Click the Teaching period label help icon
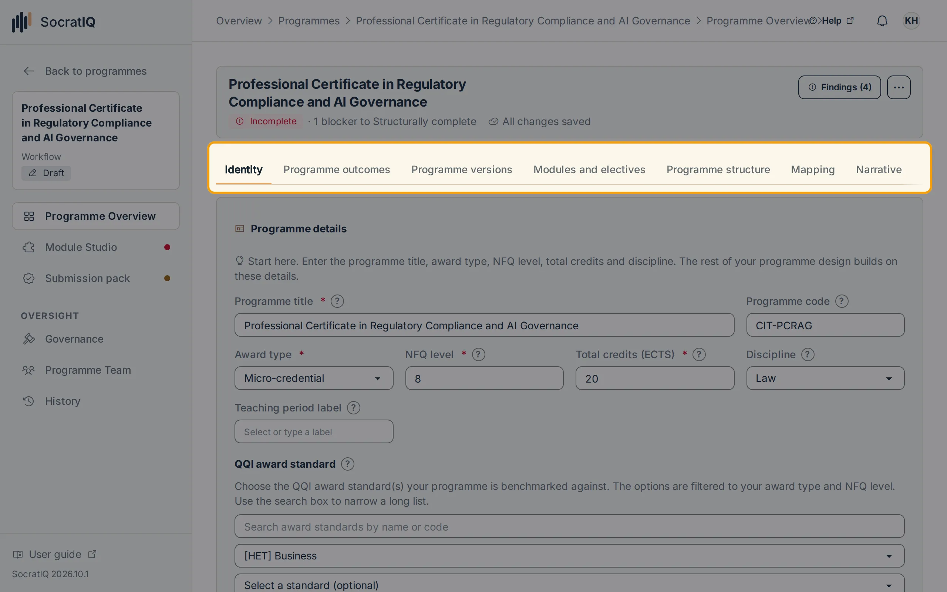Screen dimensions: 947x592 353,408
